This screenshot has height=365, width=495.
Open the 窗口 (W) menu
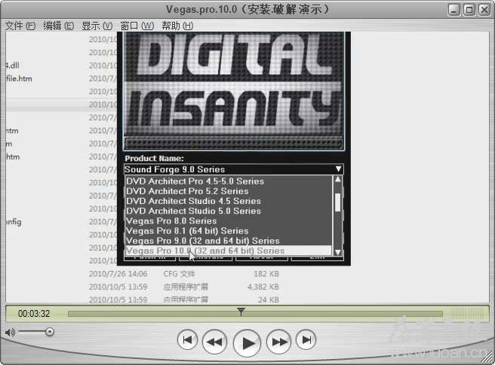click(137, 26)
